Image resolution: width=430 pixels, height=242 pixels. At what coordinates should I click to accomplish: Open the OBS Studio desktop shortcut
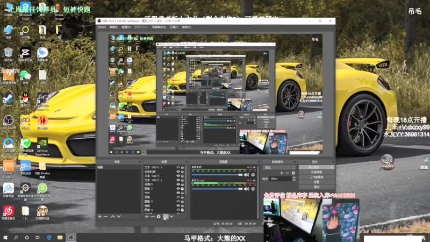pyautogui.click(x=8, y=123)
